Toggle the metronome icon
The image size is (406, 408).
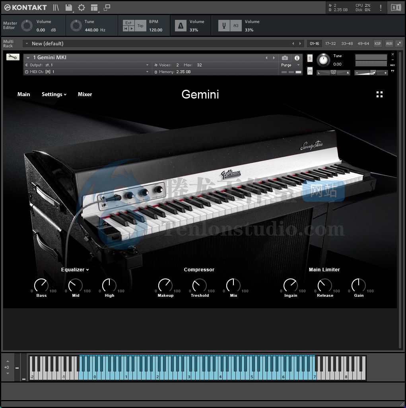181,26
